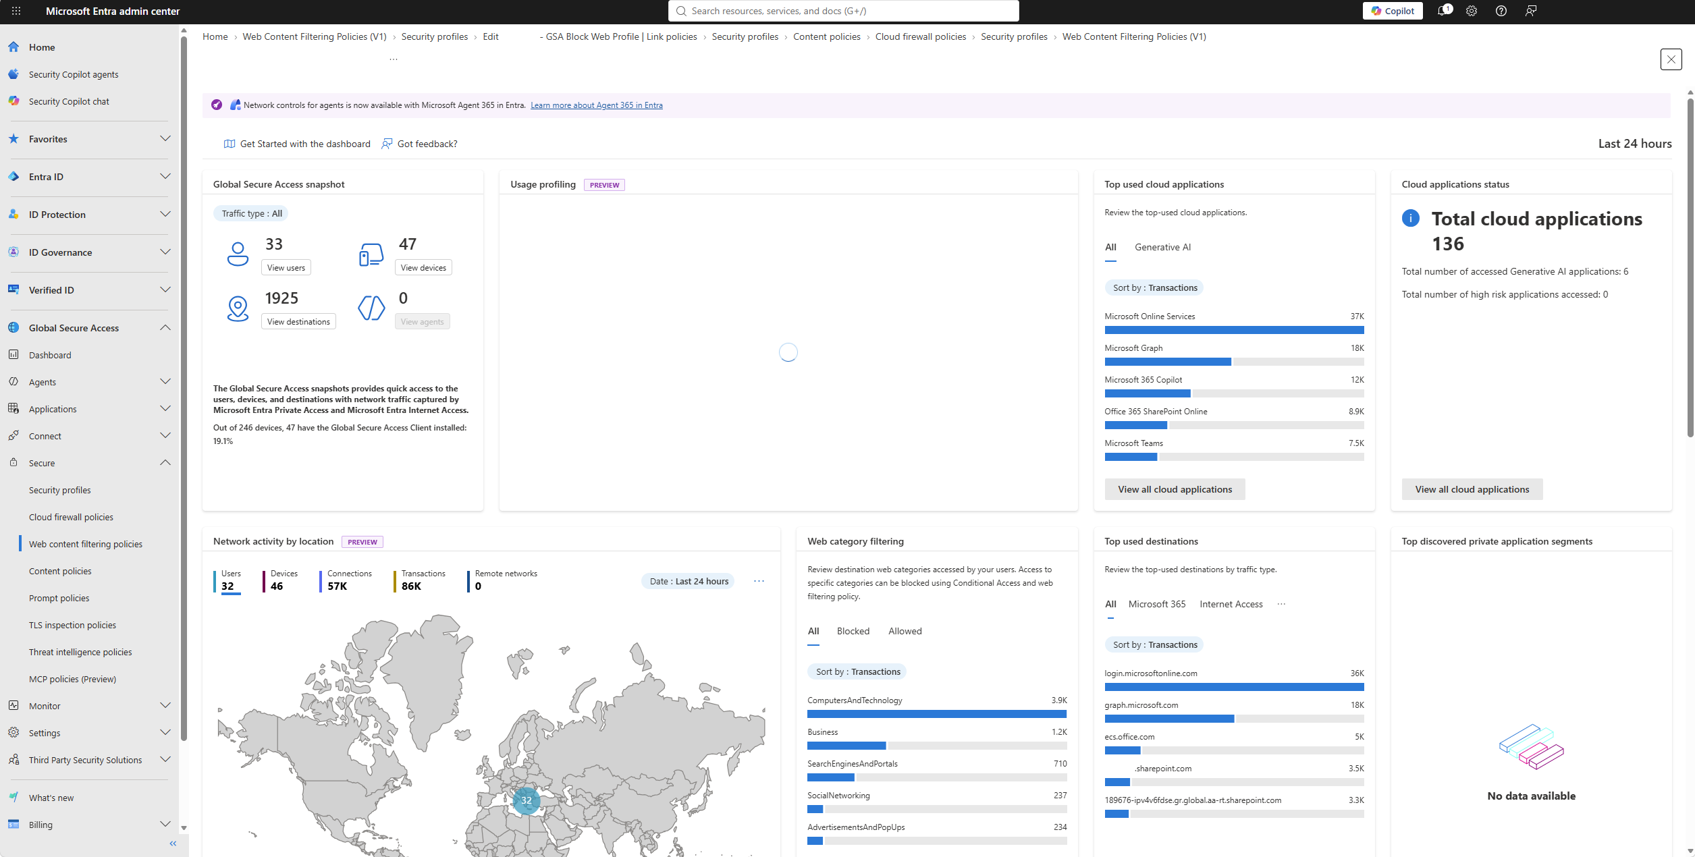Open Security profiles in sidebar

tap(59, 490)
